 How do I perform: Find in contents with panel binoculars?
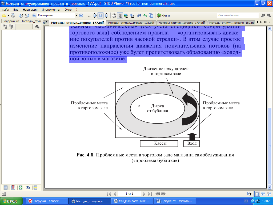[x=37, y=26]
